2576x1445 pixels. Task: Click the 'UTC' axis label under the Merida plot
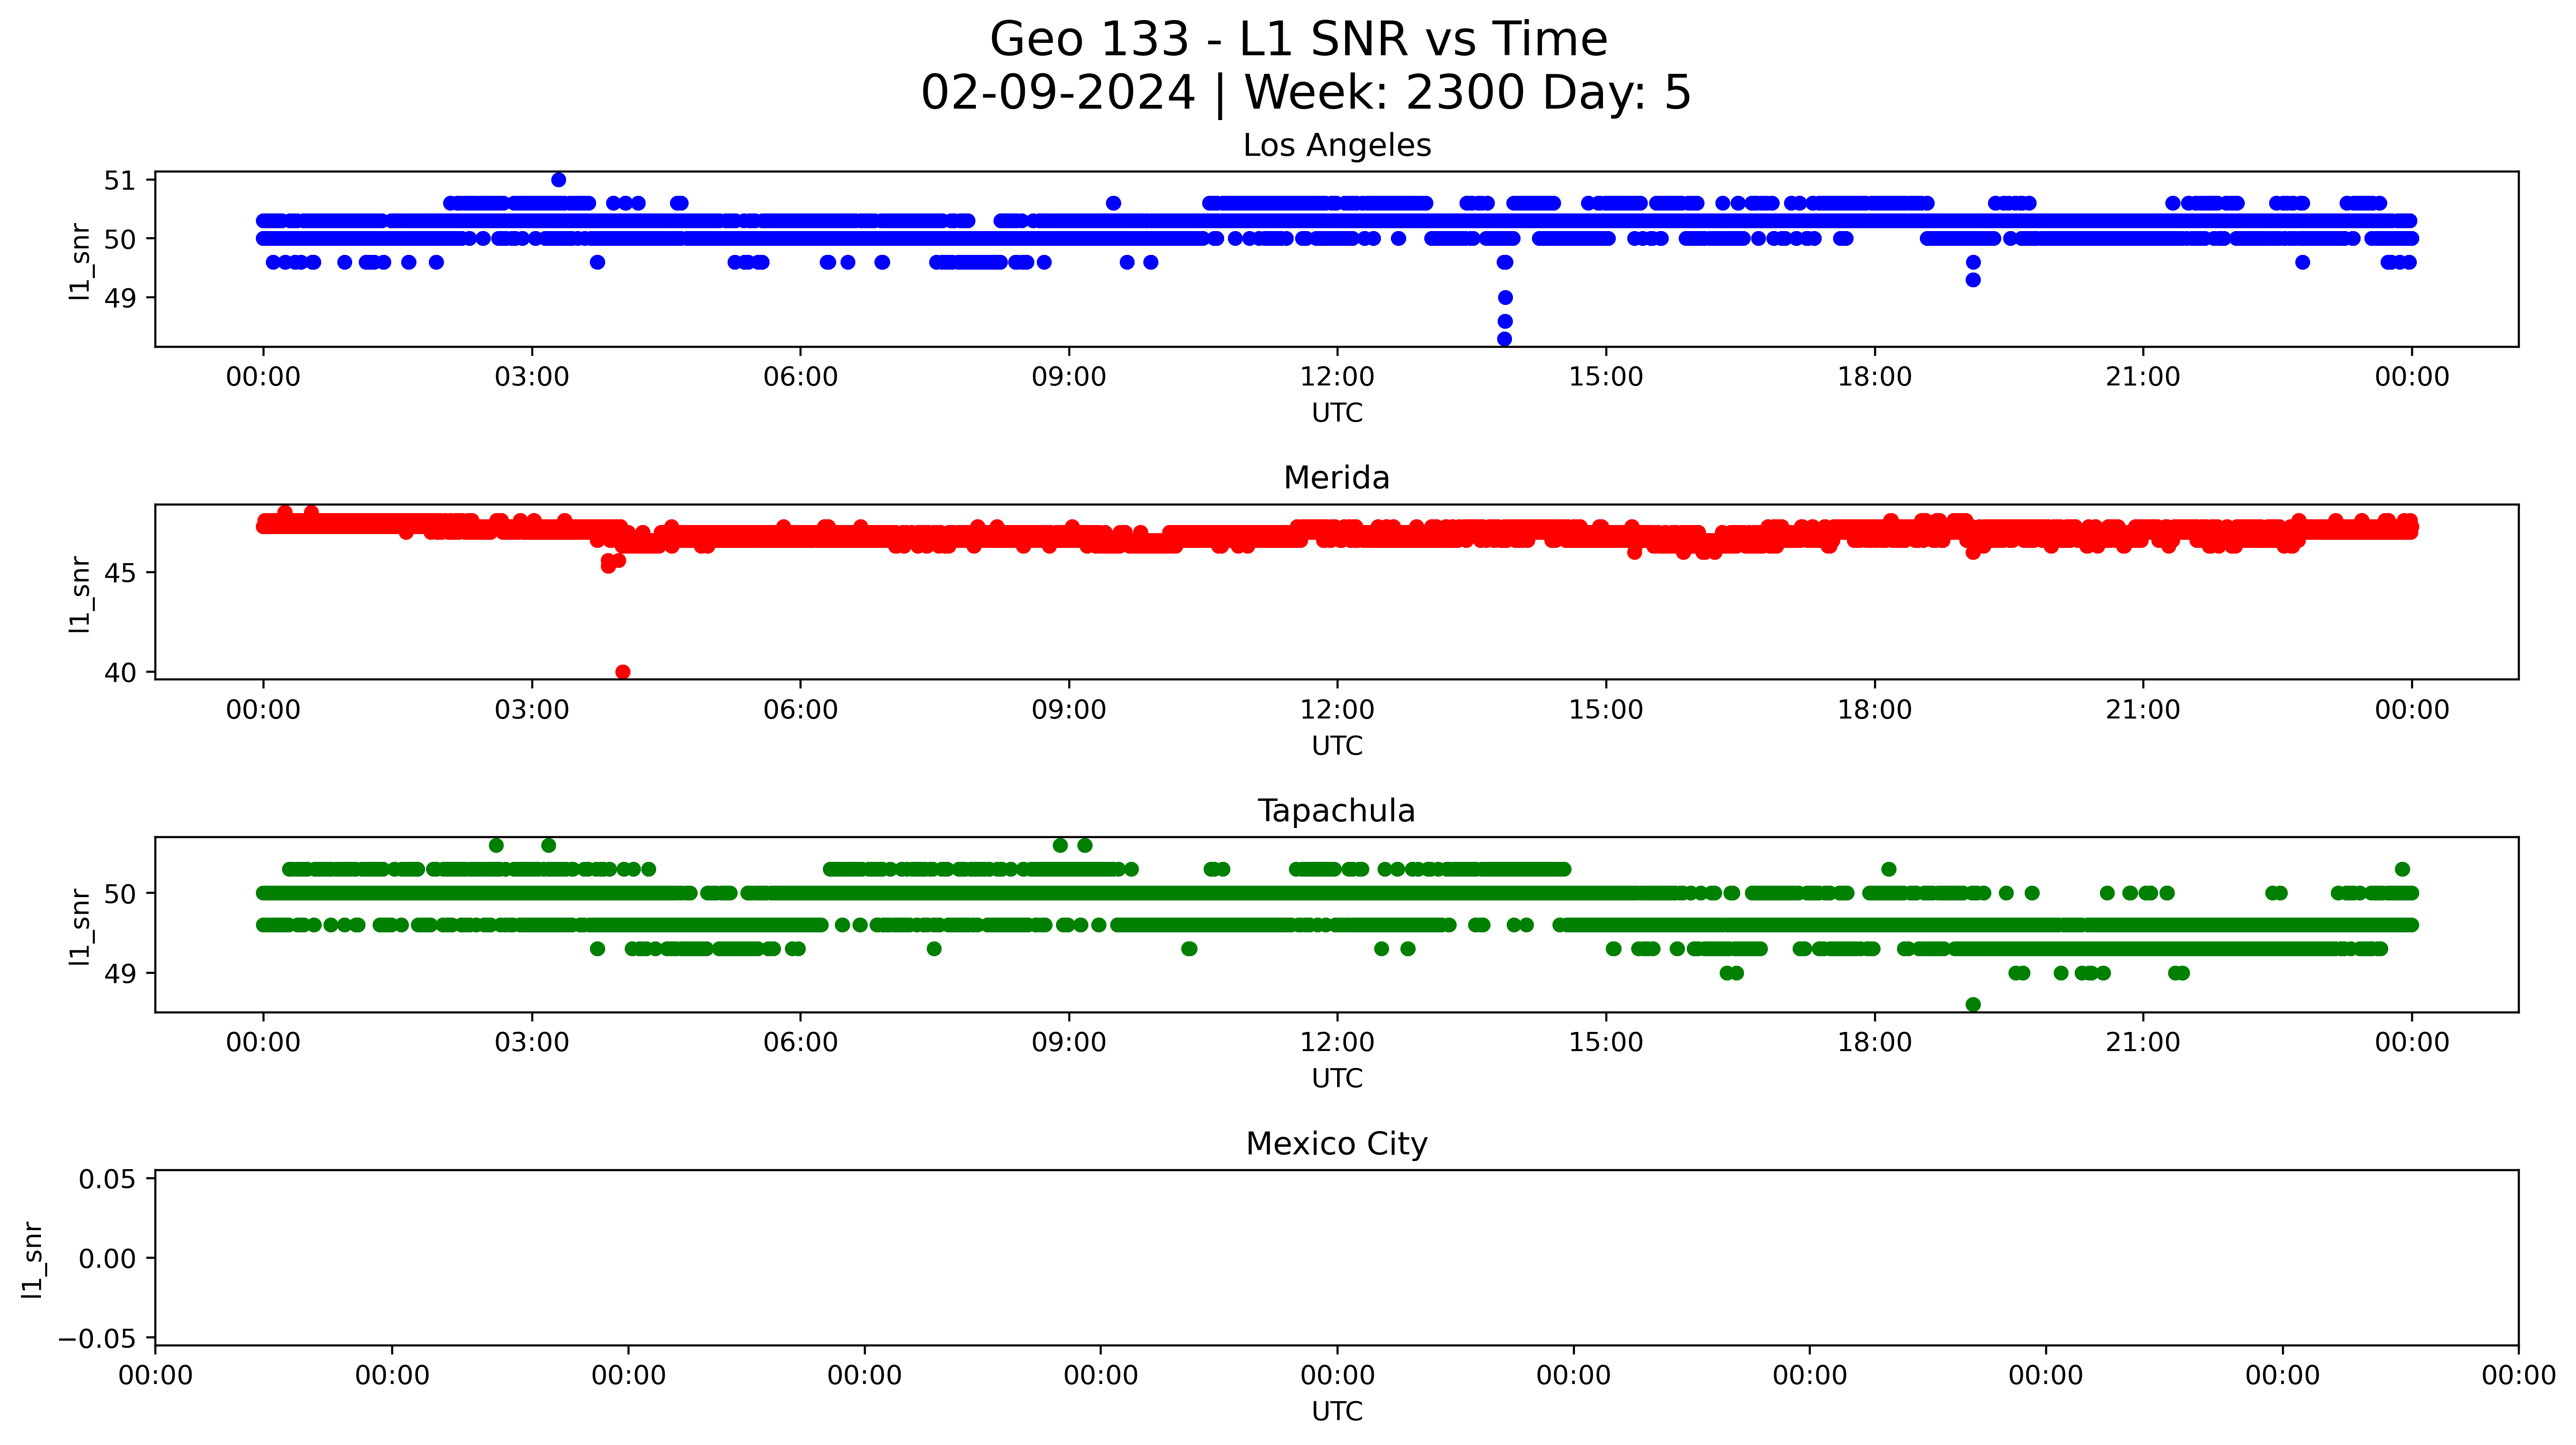[1337, 746]
